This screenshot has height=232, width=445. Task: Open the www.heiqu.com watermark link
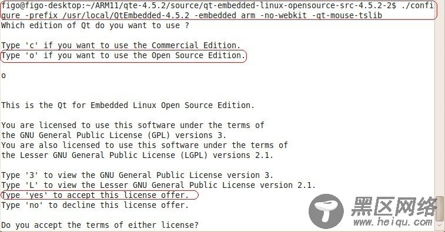click(x=393, y=222)
